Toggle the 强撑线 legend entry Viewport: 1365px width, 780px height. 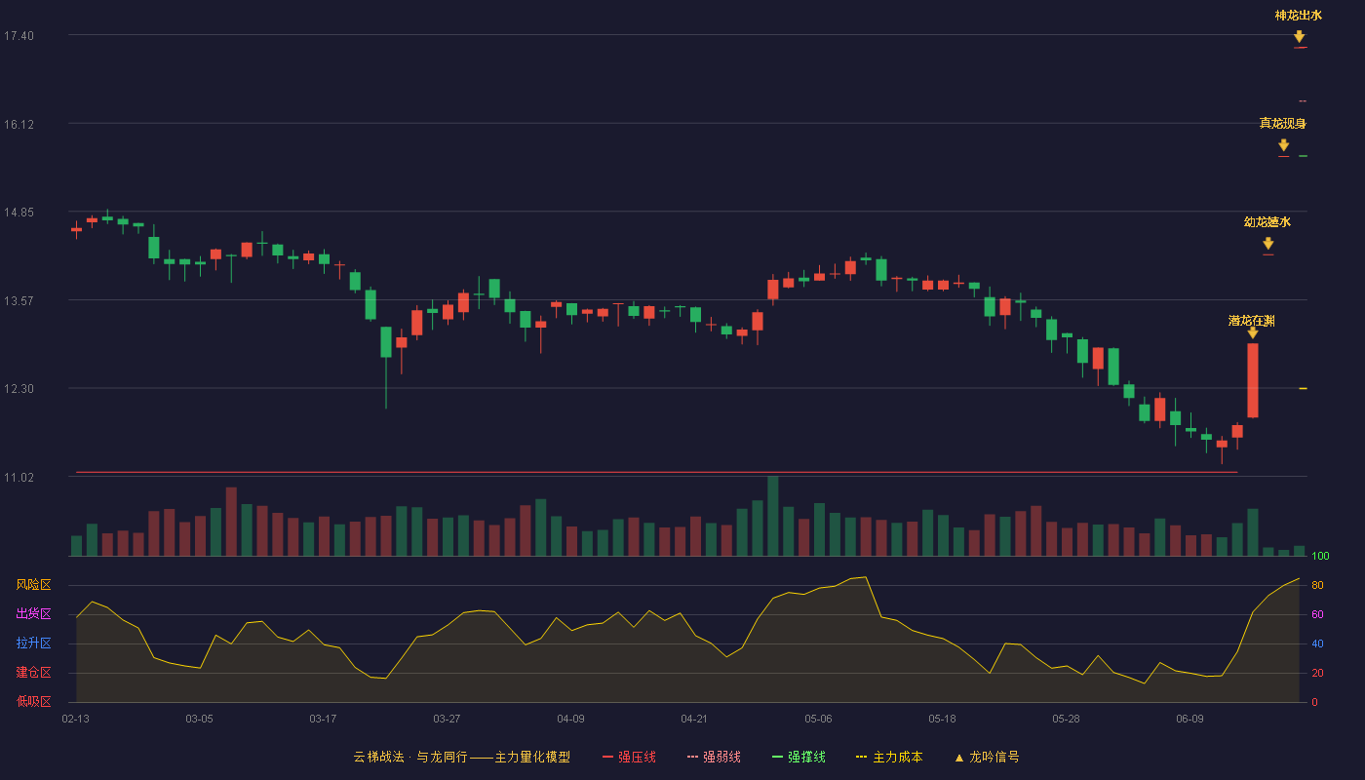pos(799,757)
